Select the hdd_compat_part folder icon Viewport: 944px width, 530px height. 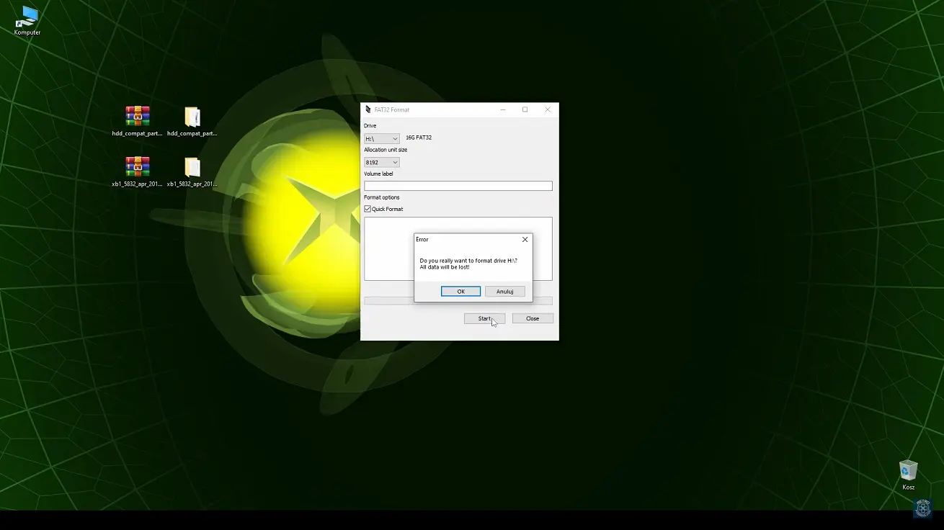[x=192, y=117]
